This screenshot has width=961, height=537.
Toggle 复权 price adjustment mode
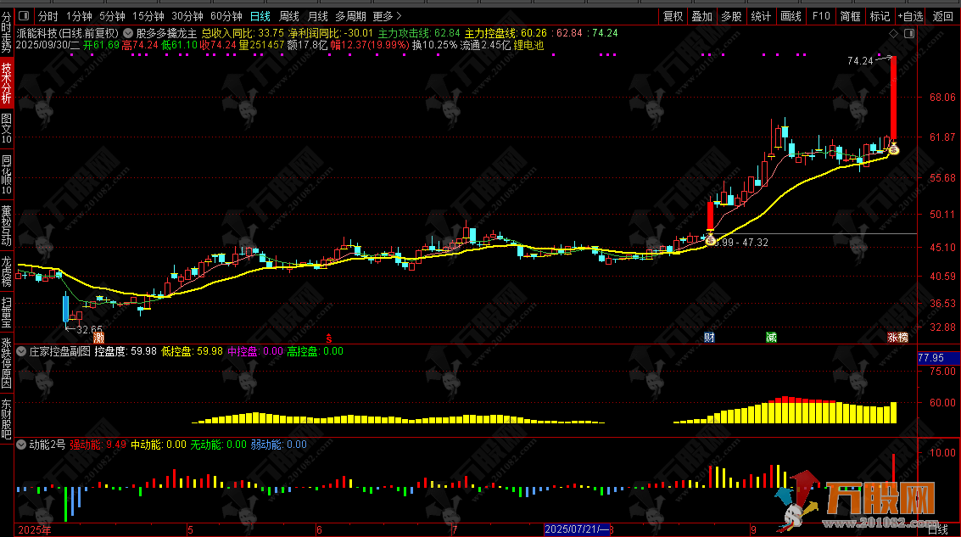point(673,16)
